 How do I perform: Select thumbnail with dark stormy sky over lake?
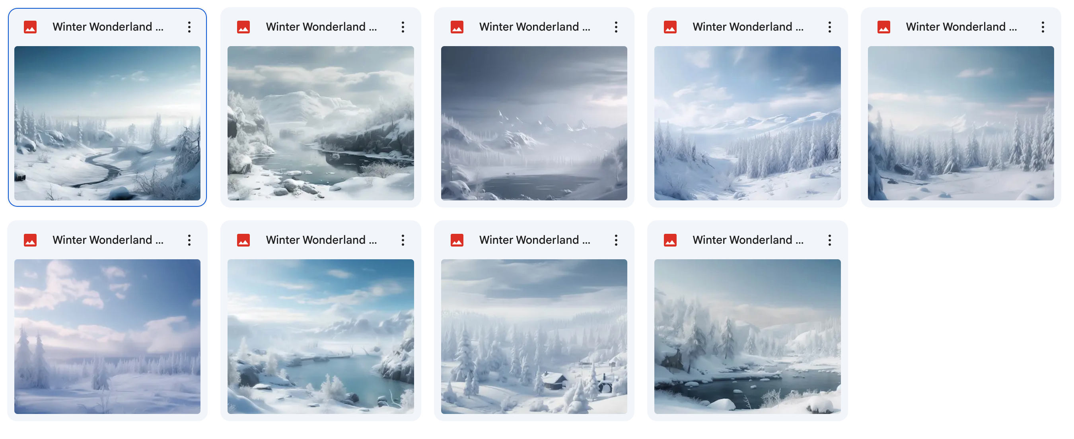coord(534,123)
